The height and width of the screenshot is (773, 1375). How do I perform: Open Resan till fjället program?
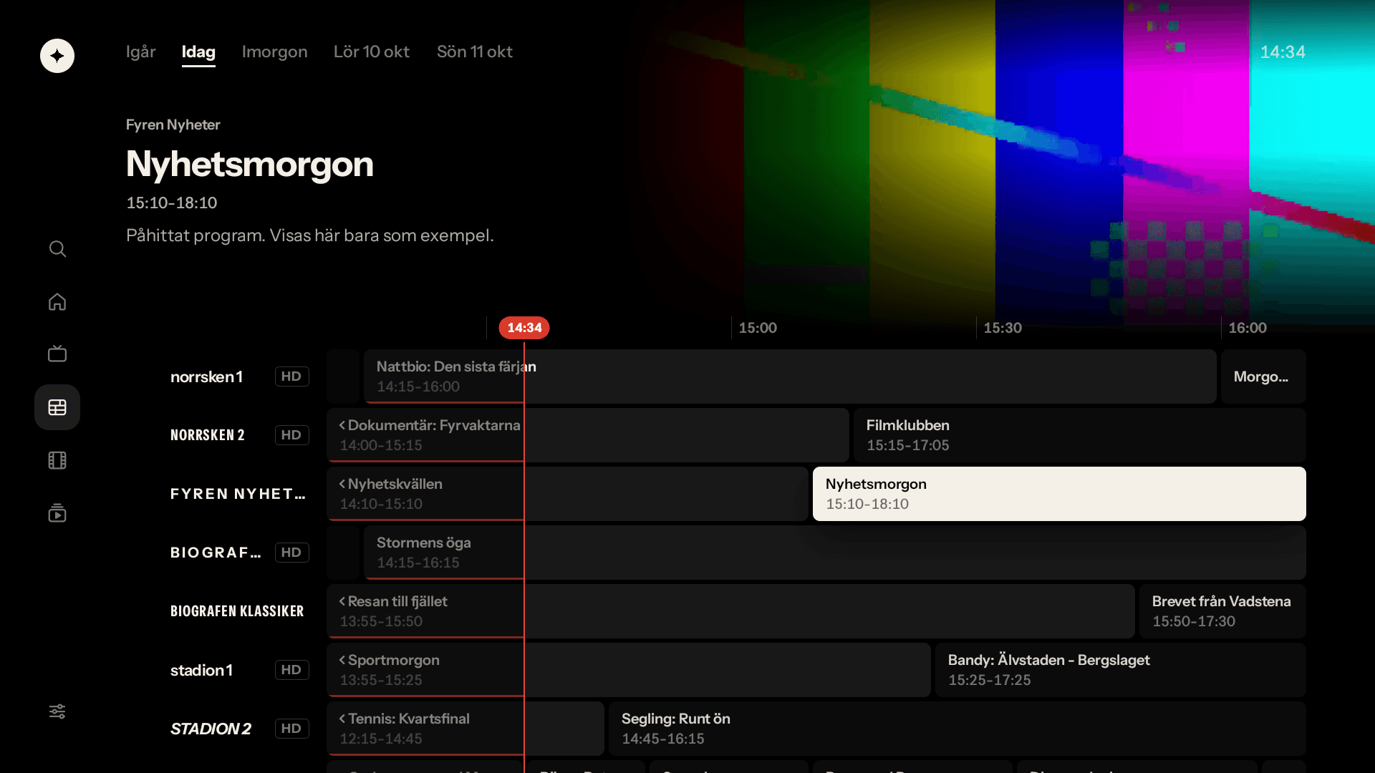(x=730, y=611)
